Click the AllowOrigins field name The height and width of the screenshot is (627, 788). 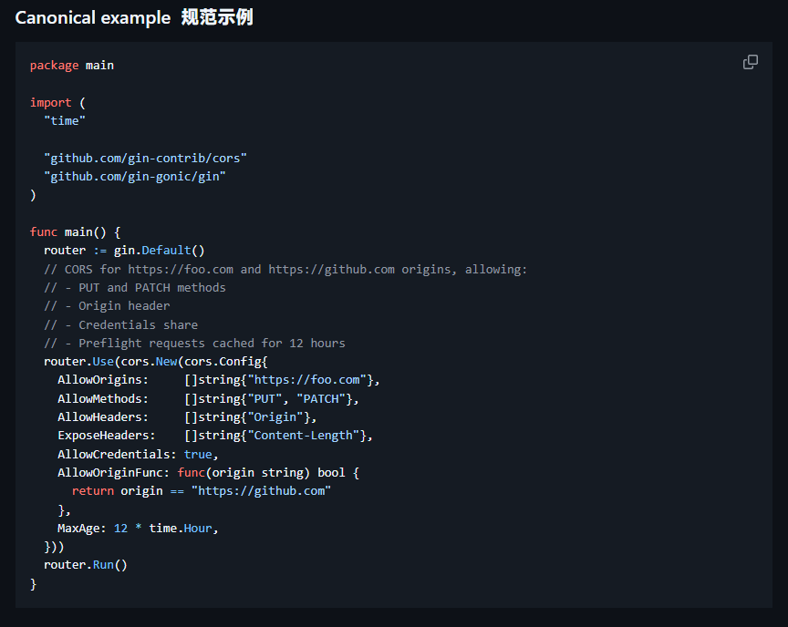(x=102, y=380)
